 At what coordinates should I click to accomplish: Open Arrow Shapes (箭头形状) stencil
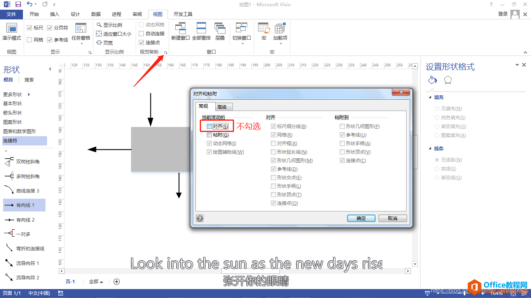[x=12, y=113]
